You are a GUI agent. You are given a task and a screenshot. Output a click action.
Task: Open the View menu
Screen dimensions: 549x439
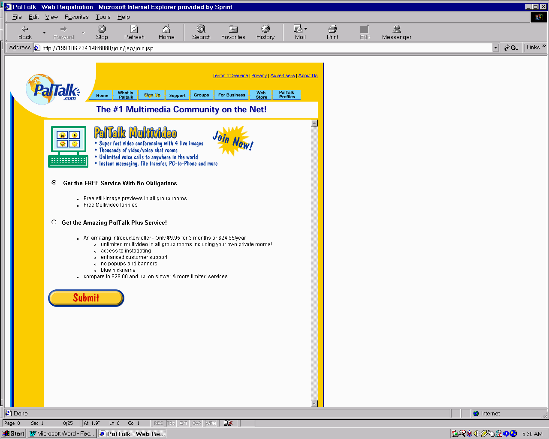pos(51,17)
